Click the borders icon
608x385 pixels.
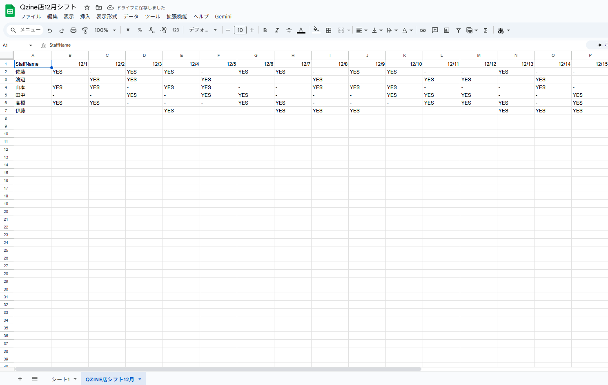pos(328,30)
